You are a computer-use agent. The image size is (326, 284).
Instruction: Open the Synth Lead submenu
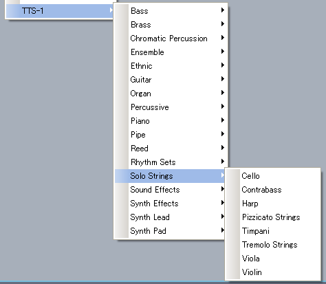click(x=171, y=217)
